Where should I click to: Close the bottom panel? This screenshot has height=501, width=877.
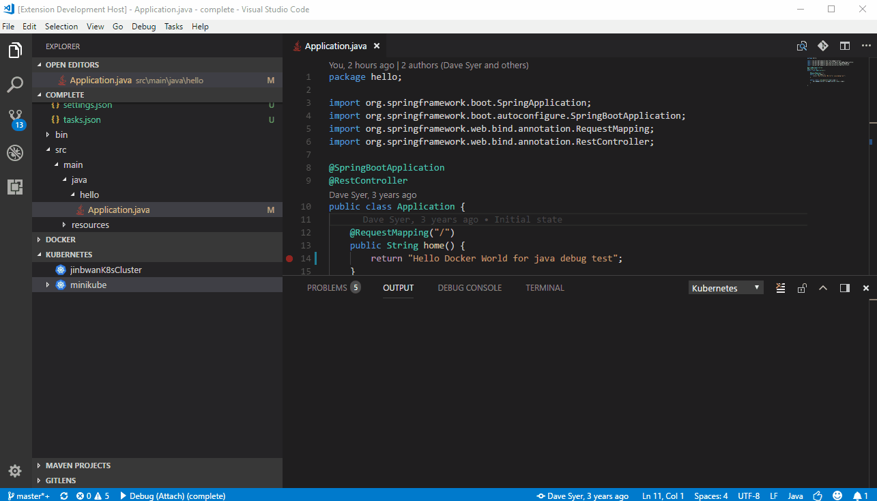[866, 288]
